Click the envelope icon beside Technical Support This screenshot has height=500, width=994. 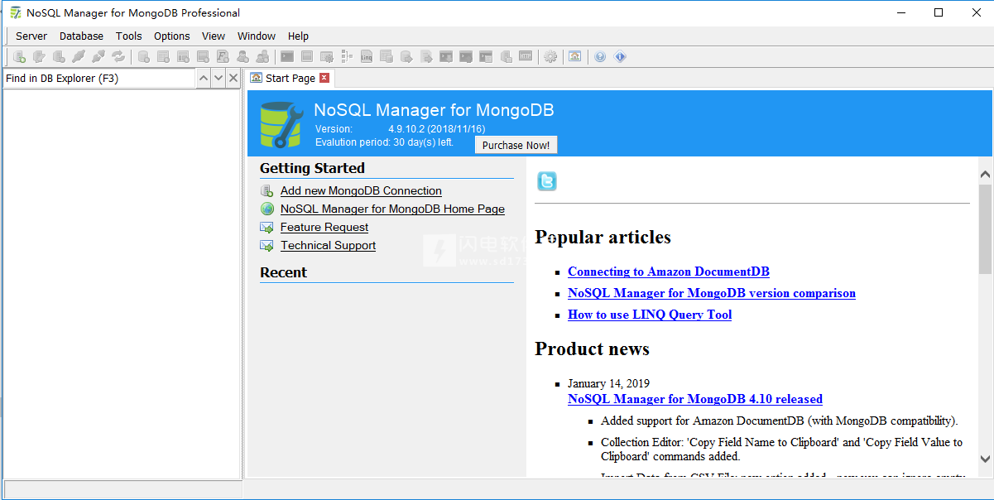(x=267, y=245)
